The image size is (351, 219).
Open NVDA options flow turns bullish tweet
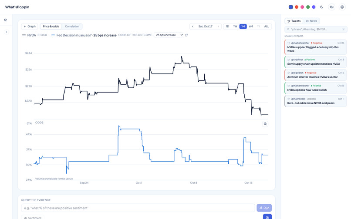(x=315, y=88)
